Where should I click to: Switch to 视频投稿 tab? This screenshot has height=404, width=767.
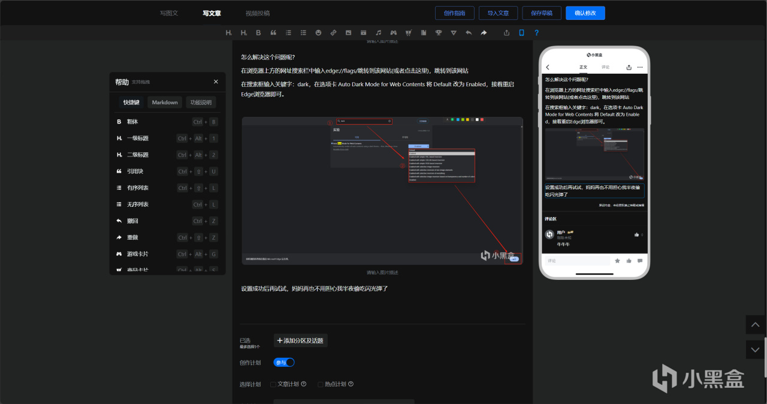(x=258, y=13)
